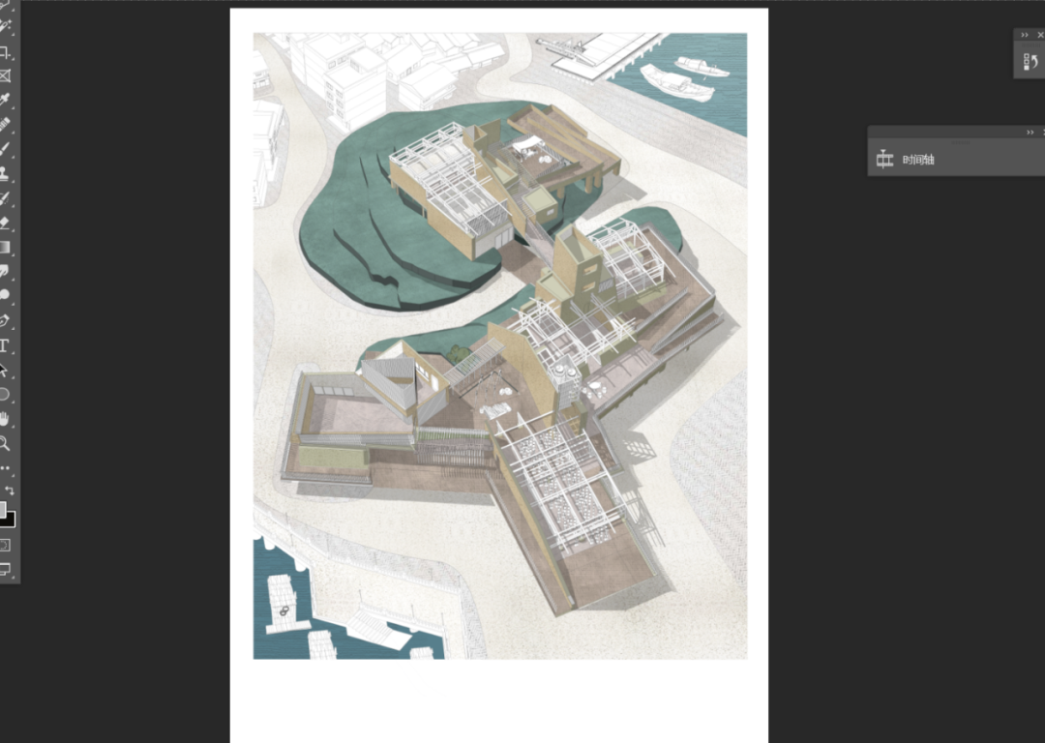Select the History Brush tool
Image resolution: width=1045 pixels, height=743 pixels.
point(5,198)
